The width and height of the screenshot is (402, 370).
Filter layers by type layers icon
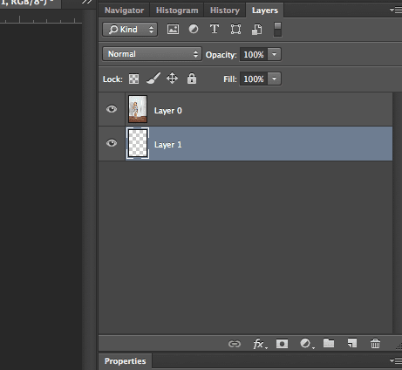(x=215, y=29)
